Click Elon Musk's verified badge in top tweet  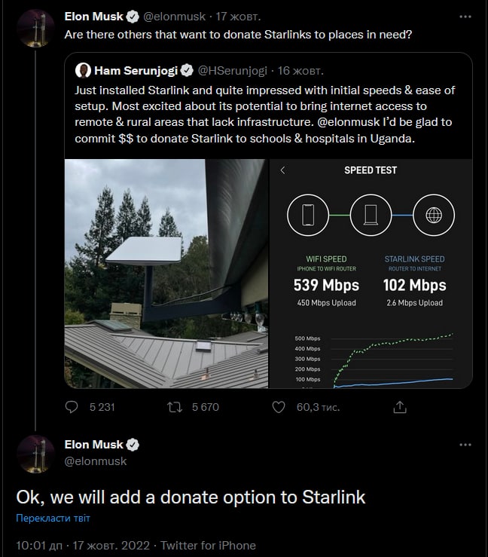point(130,15)
